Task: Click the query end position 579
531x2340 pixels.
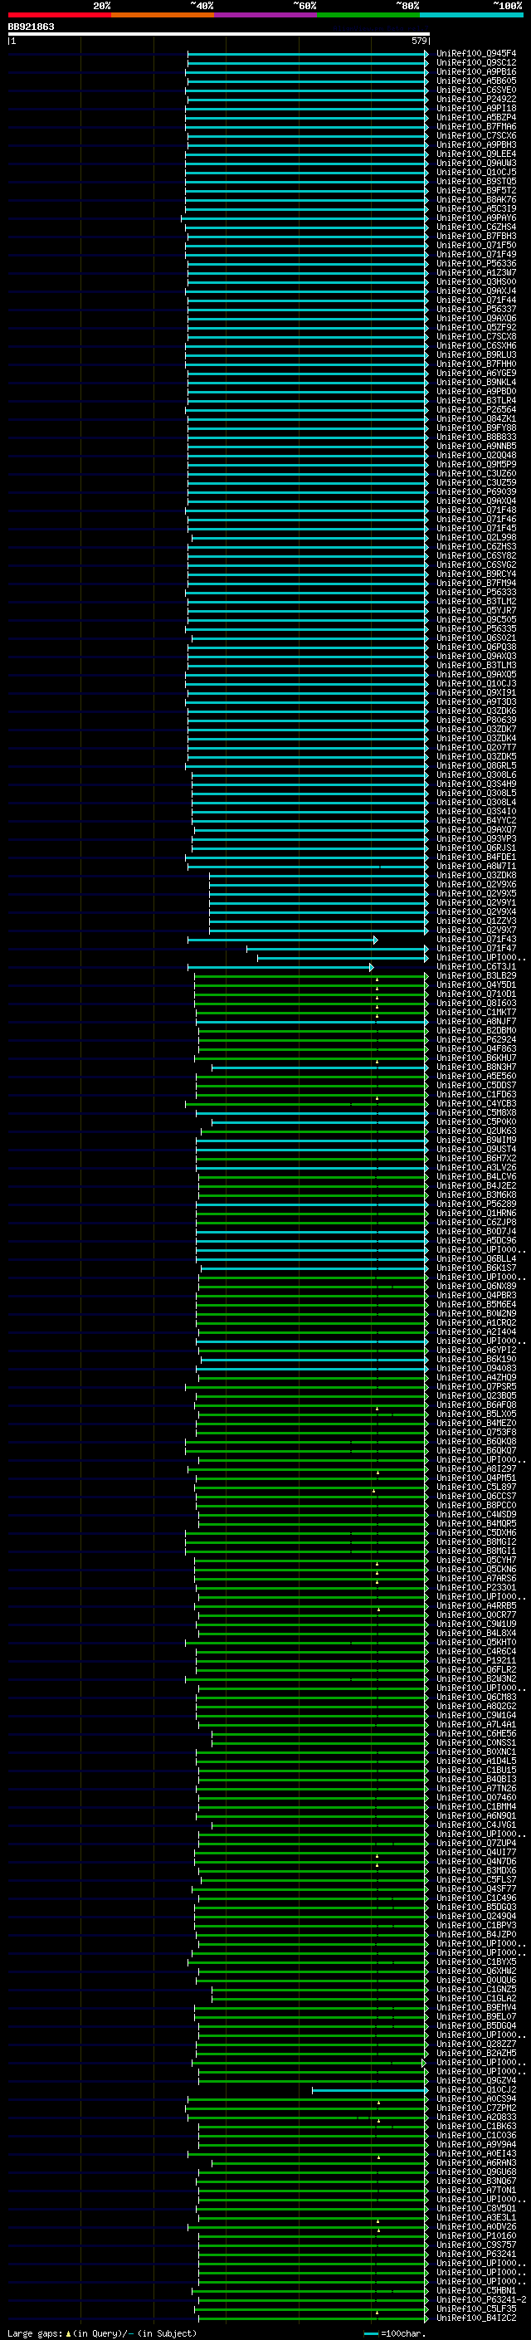Action: pos(418,41)
